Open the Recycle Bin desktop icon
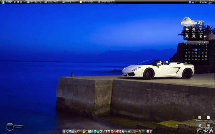215x134 pixels. click(x=208, y=126)
